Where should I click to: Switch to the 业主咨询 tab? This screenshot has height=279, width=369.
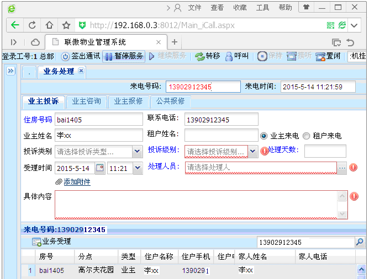click(x=87, y=101)
